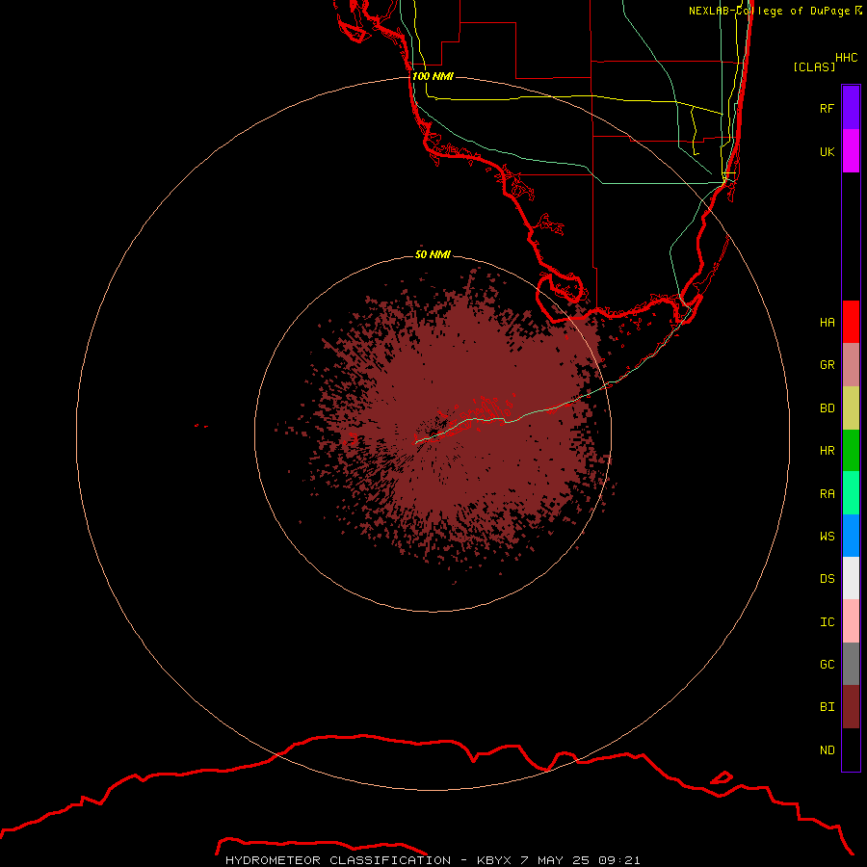Click the HR legend label
The width and height of the screenshot is (867, 867).
(827, 451)
